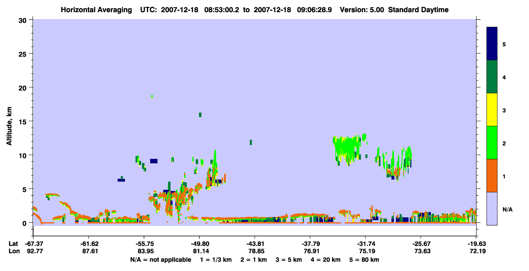This screenshot has width=529, height=271.
Task: Click the longitude value 72.19
Action: click(x=477, y=251)
